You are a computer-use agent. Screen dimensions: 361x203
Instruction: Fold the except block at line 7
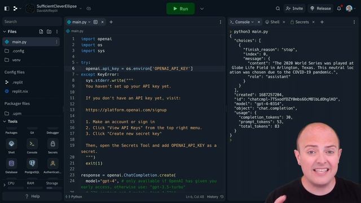(x=78, y=74)
